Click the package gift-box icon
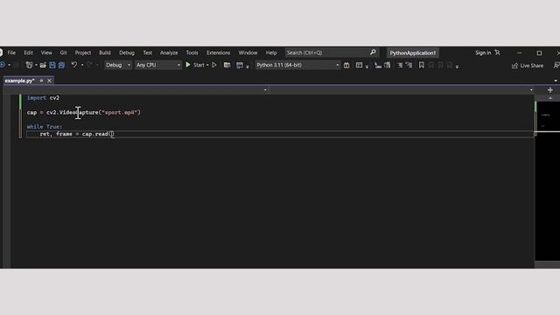This screenshot has height=315, width=560. point(346,65)
